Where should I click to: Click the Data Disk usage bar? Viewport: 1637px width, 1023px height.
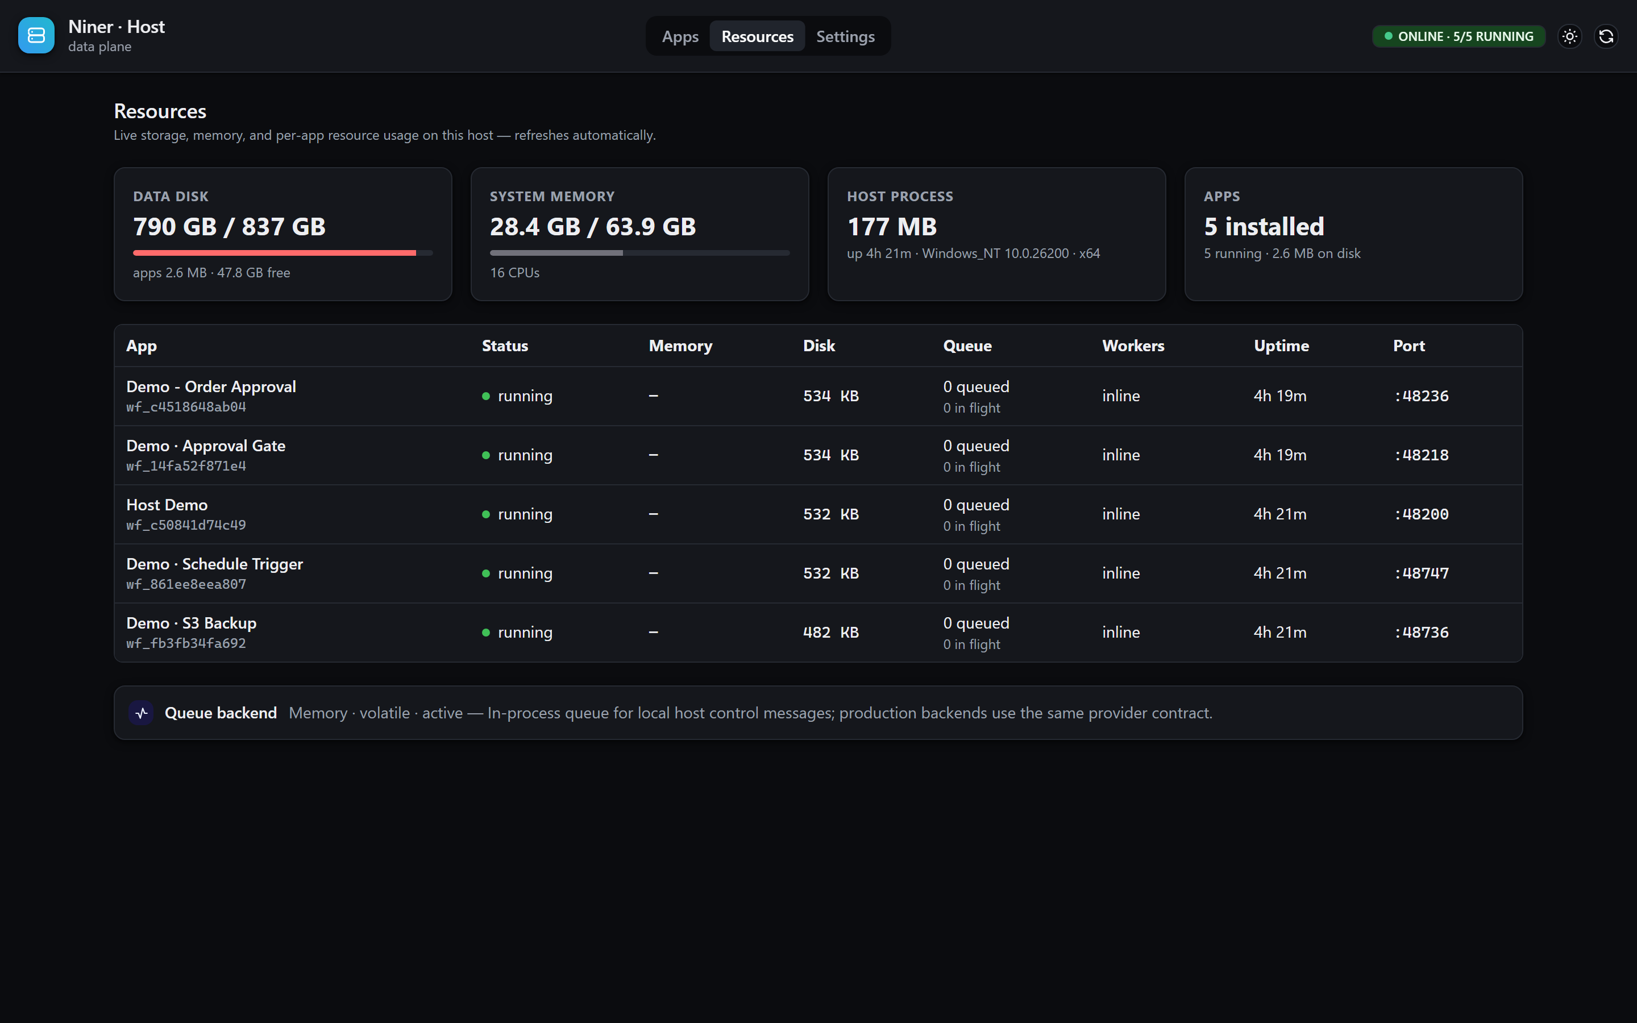tap(282, 253)
